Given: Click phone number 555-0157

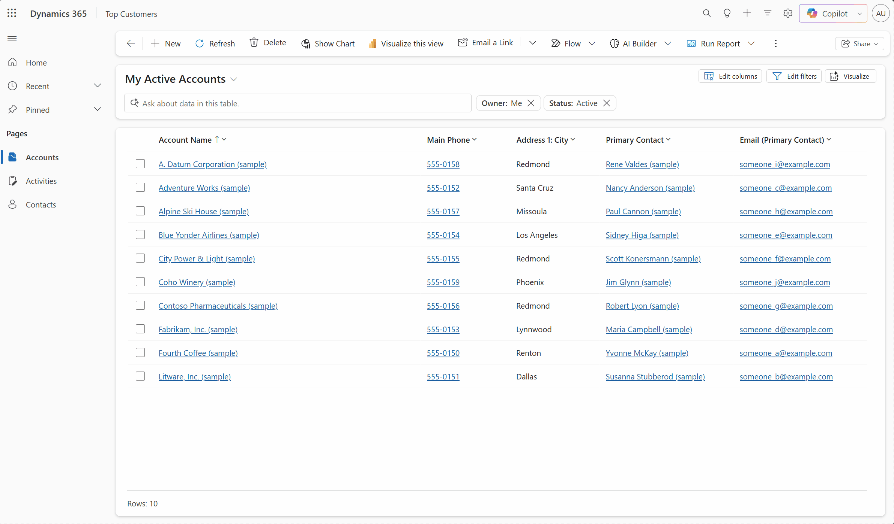Looking at the screenshot, I should [x=443, y=211].
